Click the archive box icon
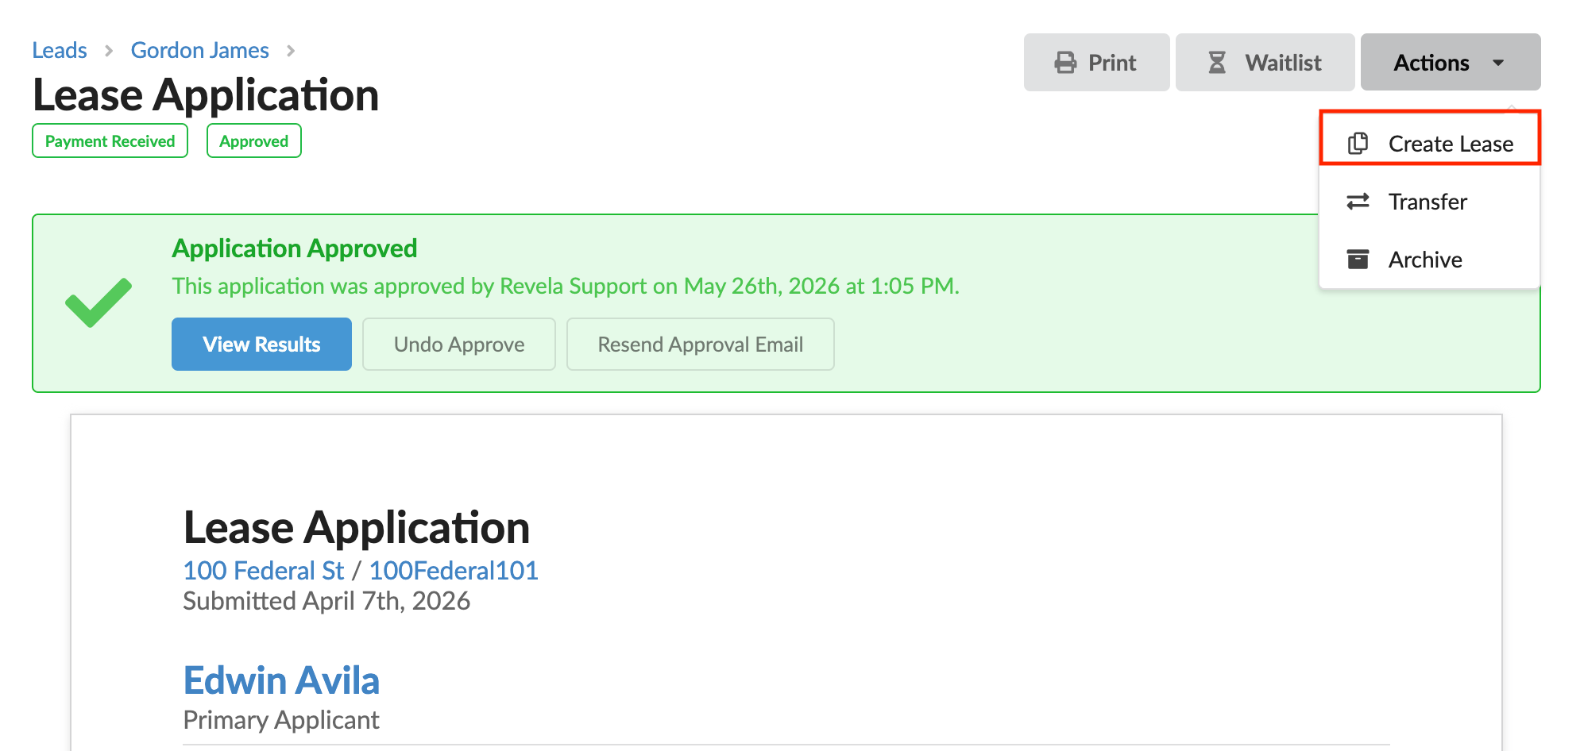This screenshot has height=751, width=1584. point(1358,259)
